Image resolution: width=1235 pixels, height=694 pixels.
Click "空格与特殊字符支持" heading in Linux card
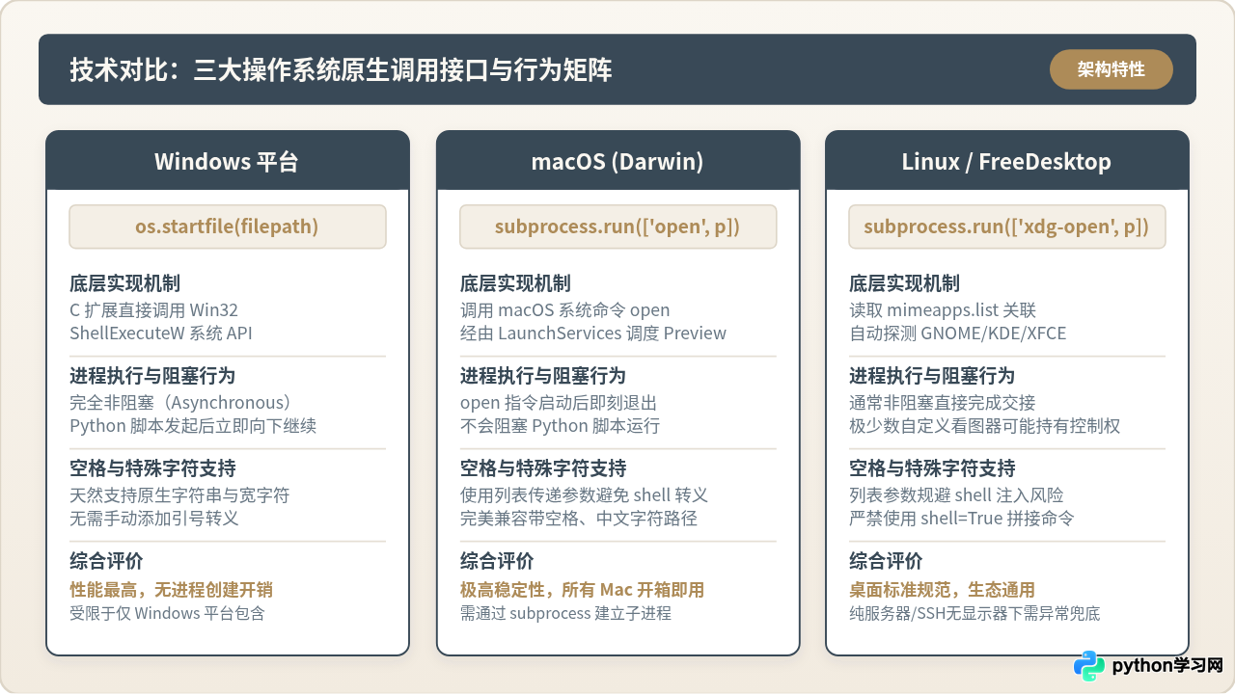tap(932, 468)
